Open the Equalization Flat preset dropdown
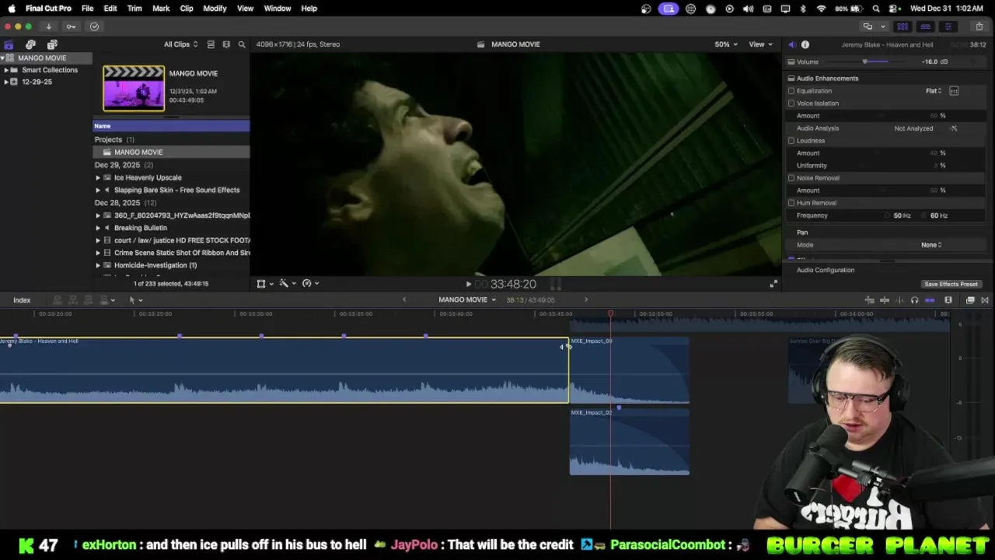 (x=934, y=91)
